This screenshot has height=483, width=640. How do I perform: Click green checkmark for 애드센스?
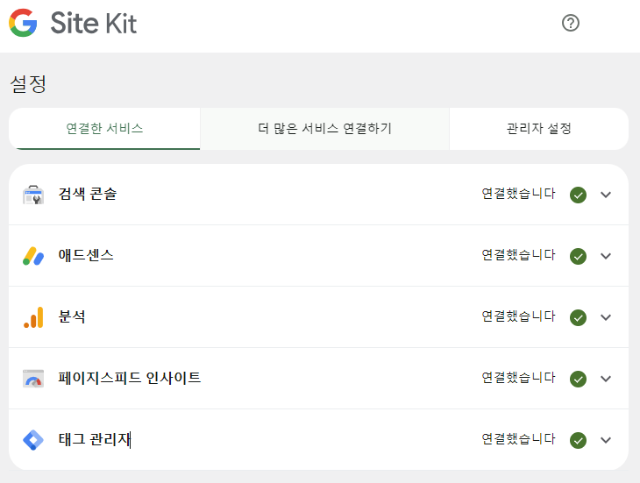pos(578,256)
